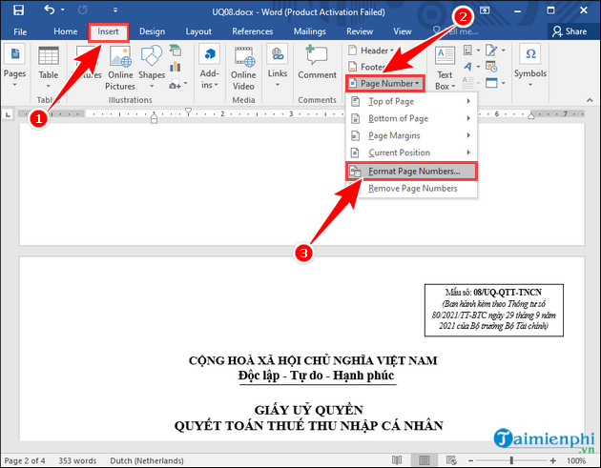Switch to the Layout tab
Image resolution: width=601 pixels, height=468 pixels.
coord(198,31)
